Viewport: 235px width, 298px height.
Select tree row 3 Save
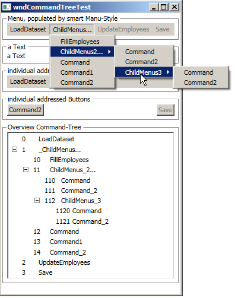(37, 272)
